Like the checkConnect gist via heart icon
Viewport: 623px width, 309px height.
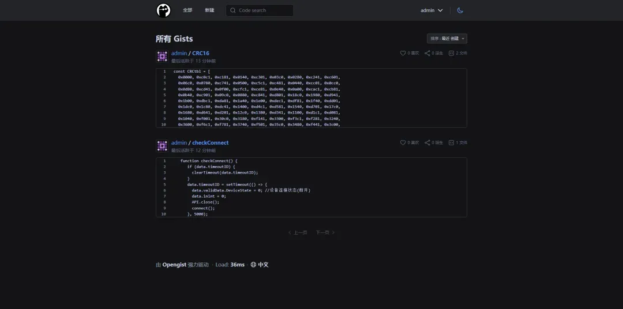click(x=403, y=142)
